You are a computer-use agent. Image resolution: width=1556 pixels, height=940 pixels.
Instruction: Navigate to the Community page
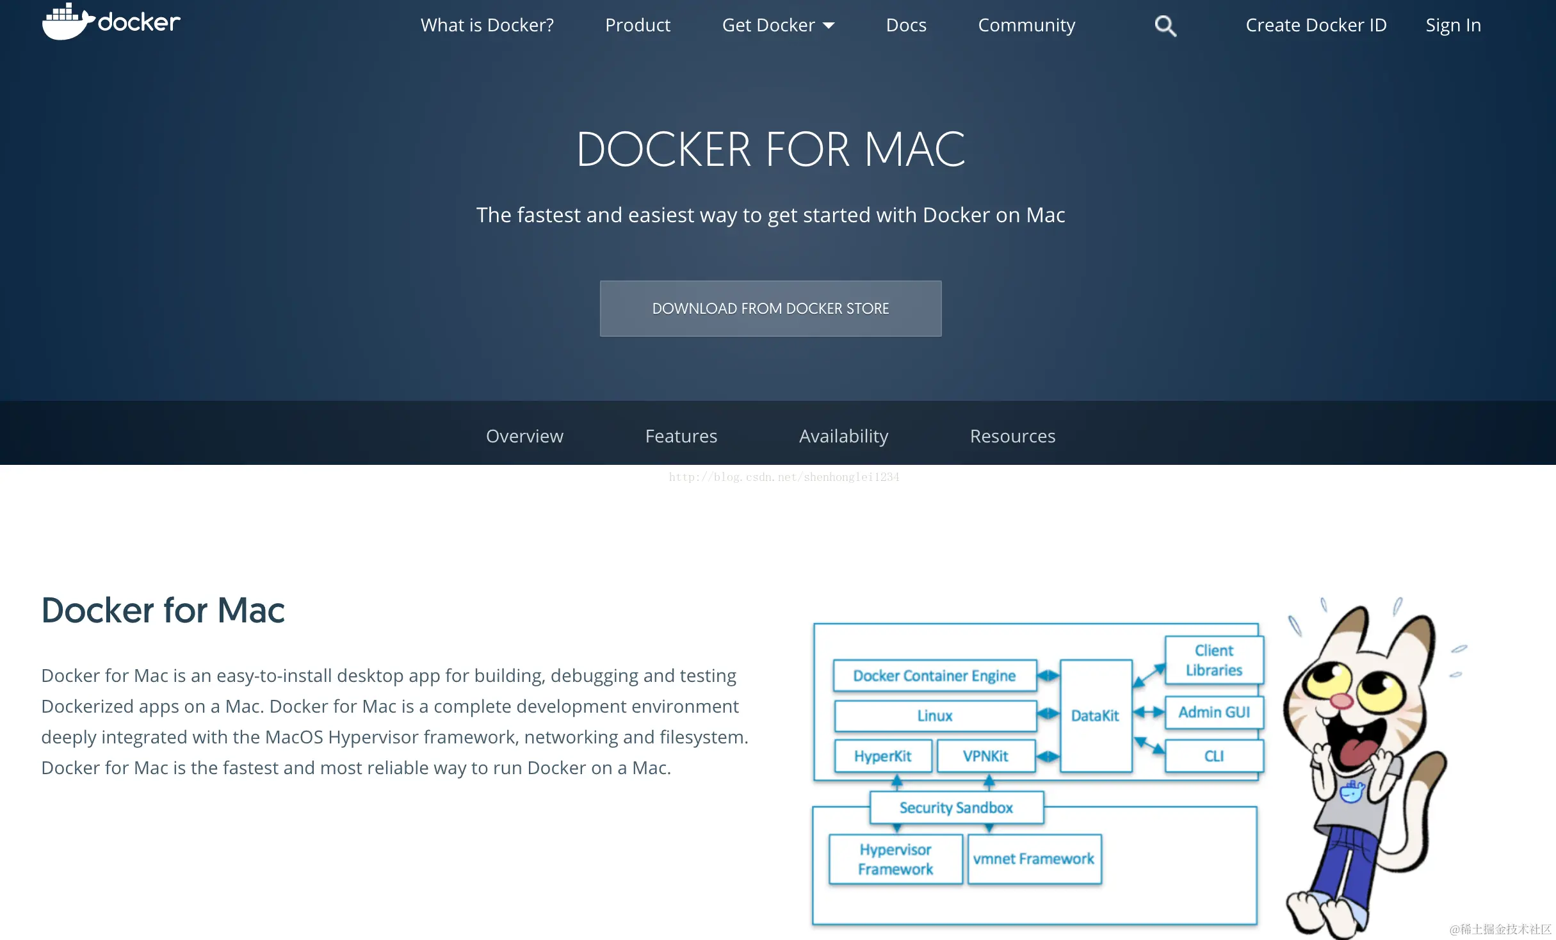tap(1026, 25)
